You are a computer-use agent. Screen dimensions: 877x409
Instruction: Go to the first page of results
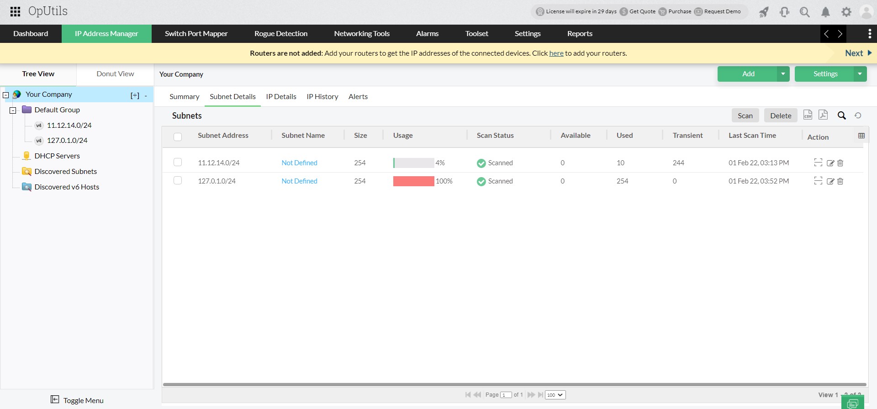468,395
